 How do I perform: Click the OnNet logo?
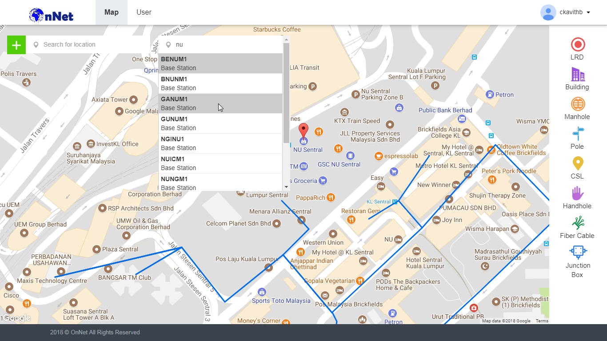51,16
